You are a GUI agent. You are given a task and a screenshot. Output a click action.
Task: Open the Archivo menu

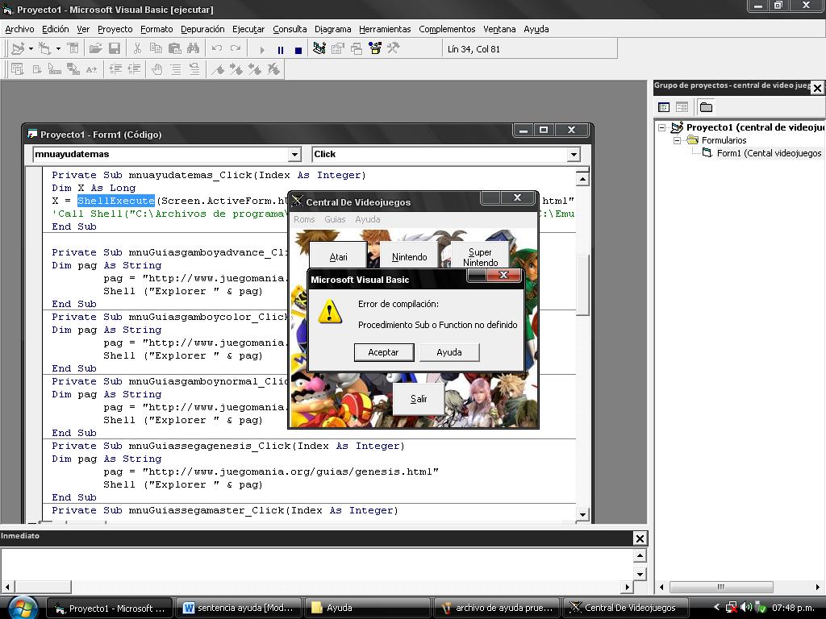pos(19,29)
